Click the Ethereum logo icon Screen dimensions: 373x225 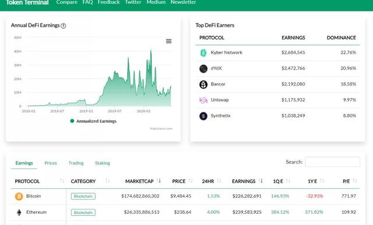tap(19, 212)
